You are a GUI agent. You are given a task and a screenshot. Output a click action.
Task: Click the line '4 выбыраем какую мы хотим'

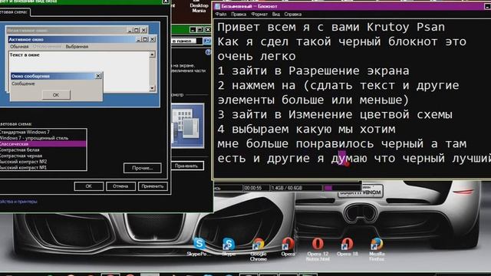coord(306,129)
